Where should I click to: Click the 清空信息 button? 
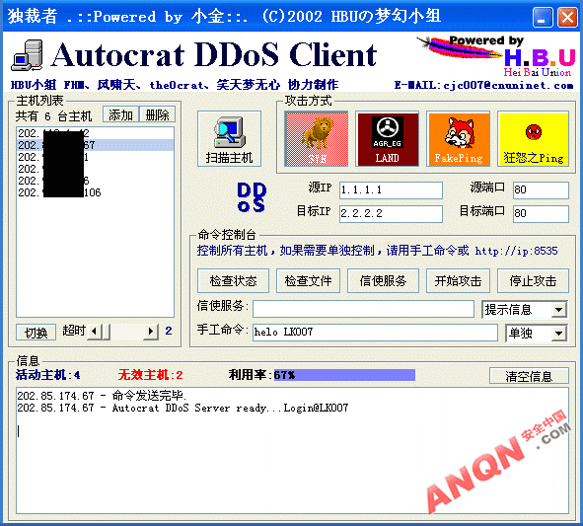point(529,376)
